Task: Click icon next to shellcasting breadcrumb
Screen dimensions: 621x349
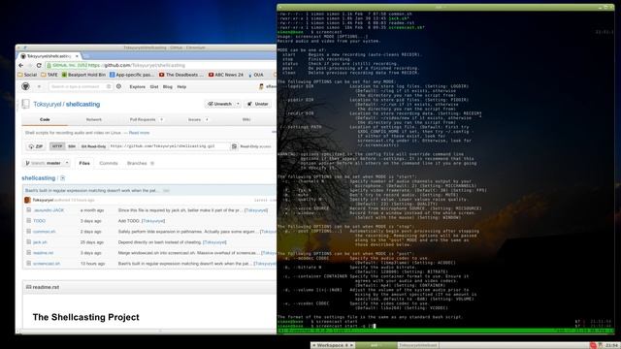Action: click(62, 178)
